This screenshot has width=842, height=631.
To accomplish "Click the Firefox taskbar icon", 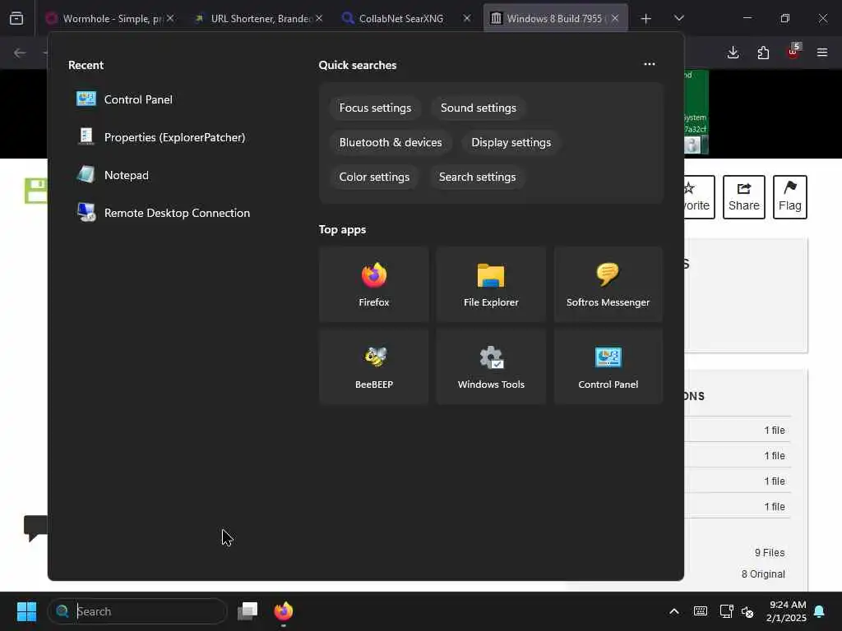I will 283,611.
